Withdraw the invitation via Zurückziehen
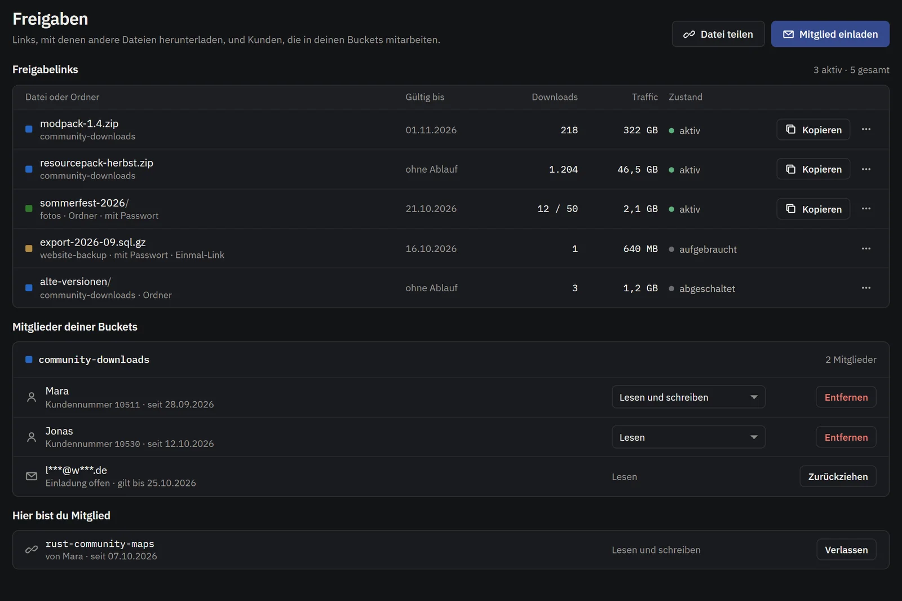The height and width of the screenshot is (601, 902). [x=838, y=476]
